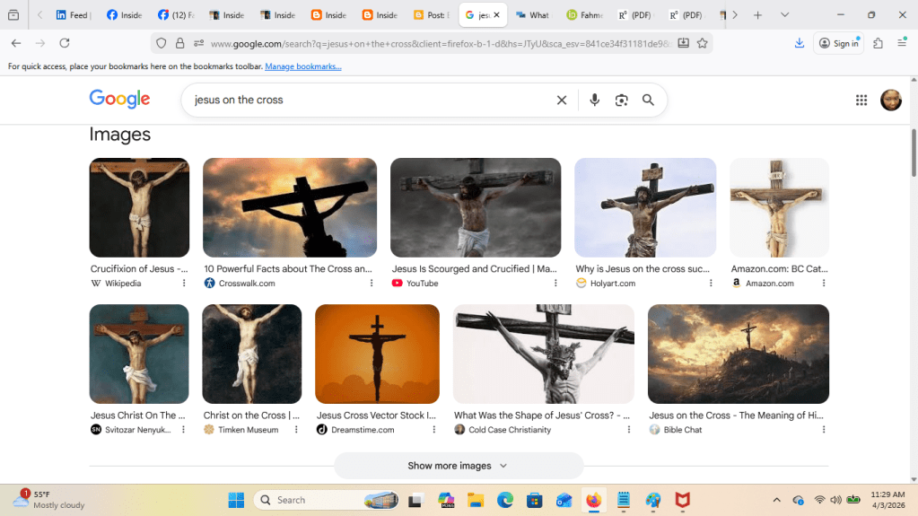Open Jesus Is Scourged and Crucified link
The width and height of the screenshot is (918, 516).
pos(474,269)
